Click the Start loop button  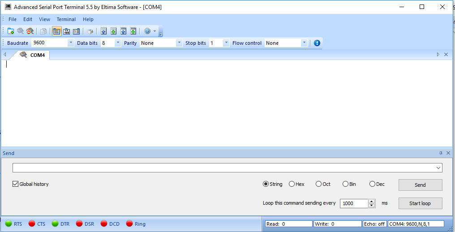point(420,203)
